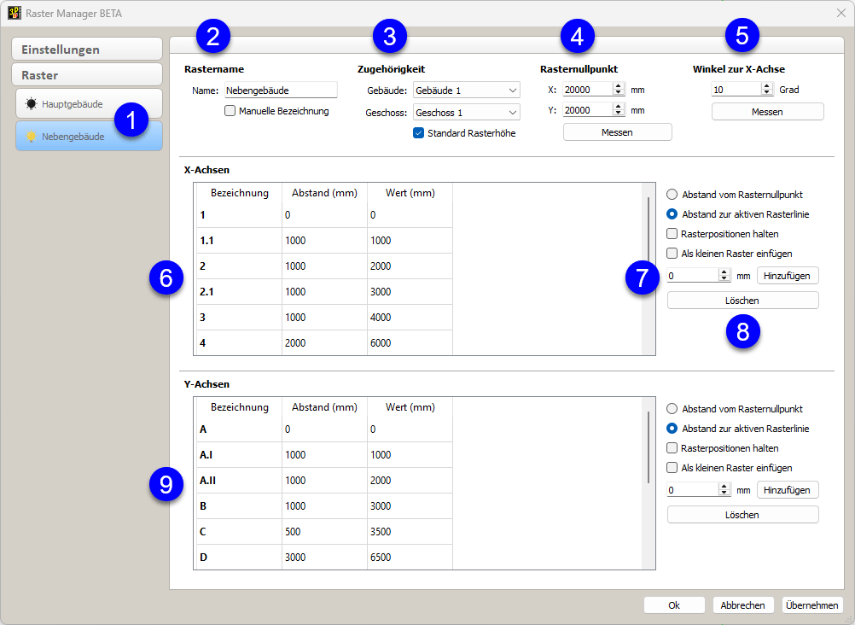Decrease the Y-Achsen distance with down arrow
Viewport: 855px width, 625px height.
pos(724,494)
